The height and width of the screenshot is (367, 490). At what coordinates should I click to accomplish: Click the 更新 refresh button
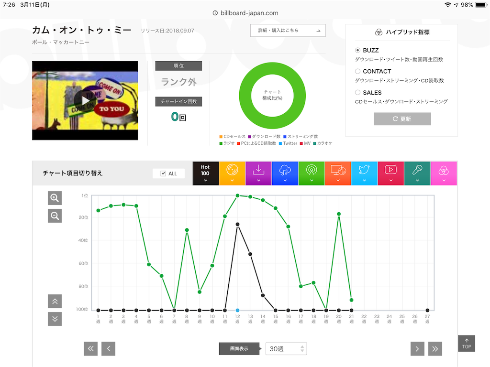402,119
